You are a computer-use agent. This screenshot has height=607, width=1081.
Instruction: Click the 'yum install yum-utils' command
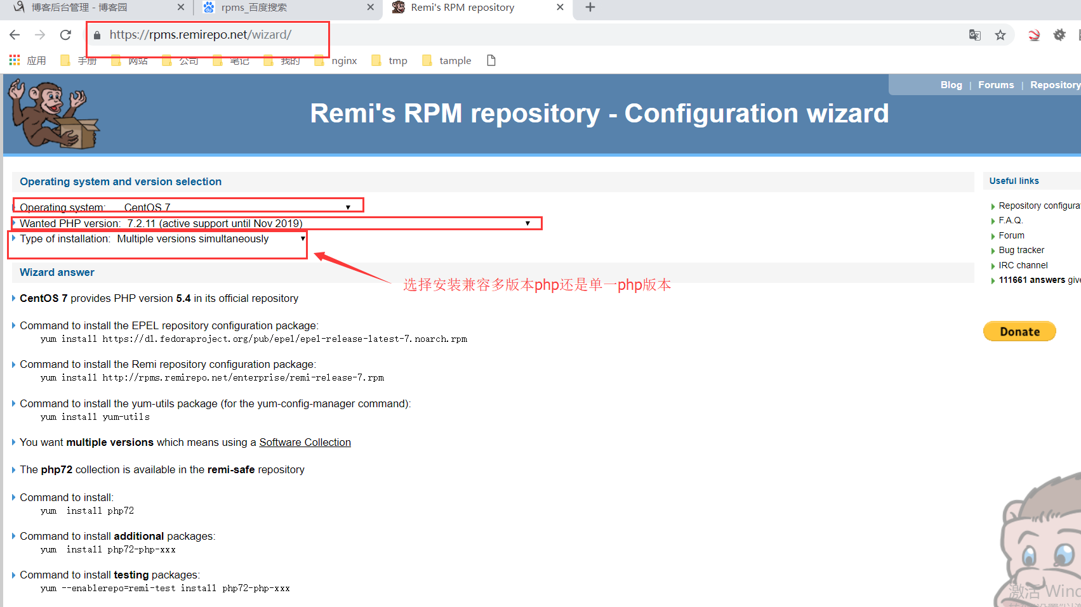[95, 417]
